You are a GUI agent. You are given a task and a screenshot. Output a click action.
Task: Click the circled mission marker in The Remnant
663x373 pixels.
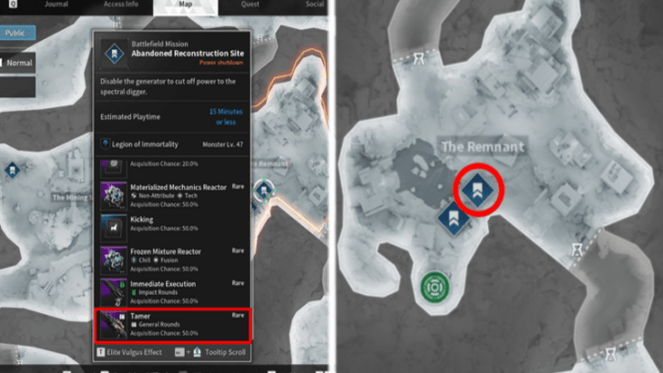[x=476, y=189]
